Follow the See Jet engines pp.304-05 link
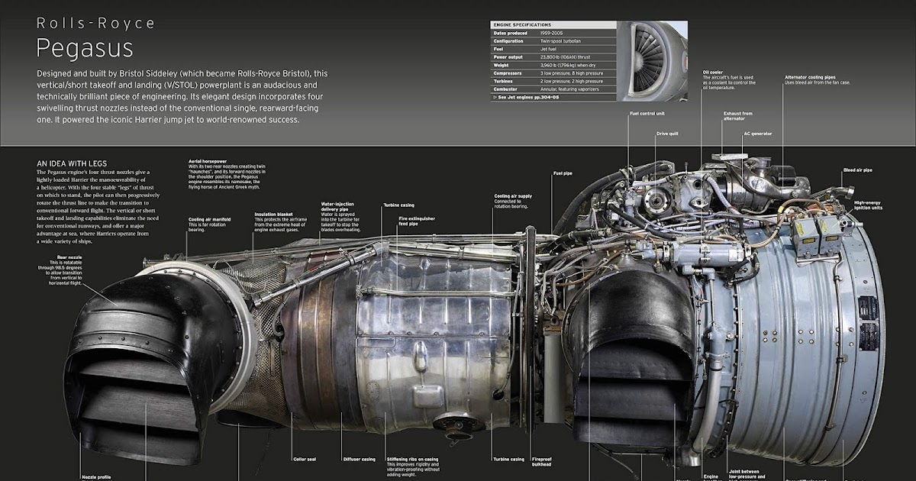Viewport: 916px width, 481px height. (526, 96)
